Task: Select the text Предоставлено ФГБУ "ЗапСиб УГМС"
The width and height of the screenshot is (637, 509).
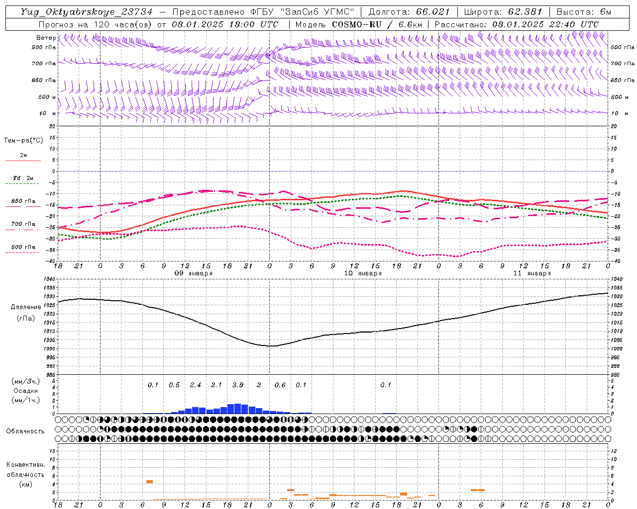Action: pos(263,12)
